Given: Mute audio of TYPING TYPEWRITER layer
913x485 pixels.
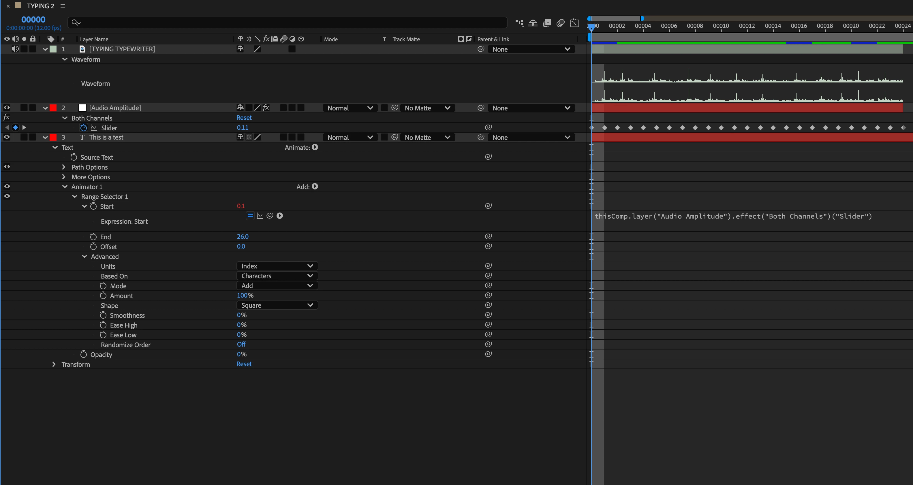Looking at the screenshot, I should pyautogui.click(x=15, y=49).
